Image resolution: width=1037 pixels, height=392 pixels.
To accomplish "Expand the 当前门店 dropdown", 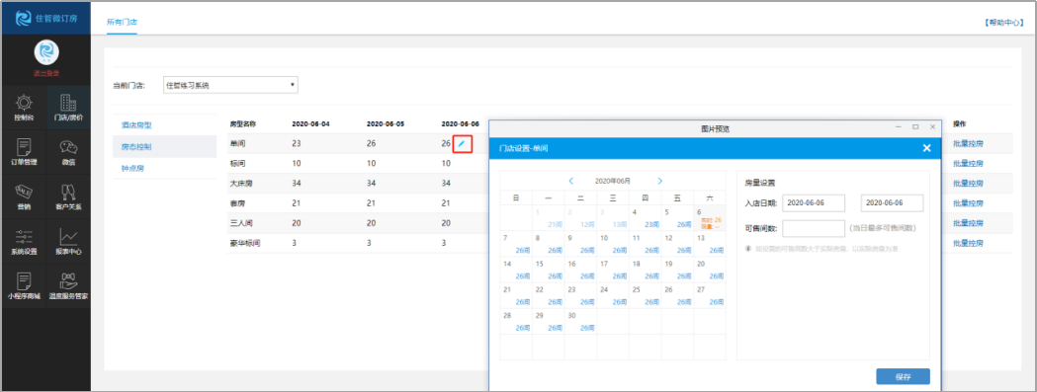I will point(230,85).
